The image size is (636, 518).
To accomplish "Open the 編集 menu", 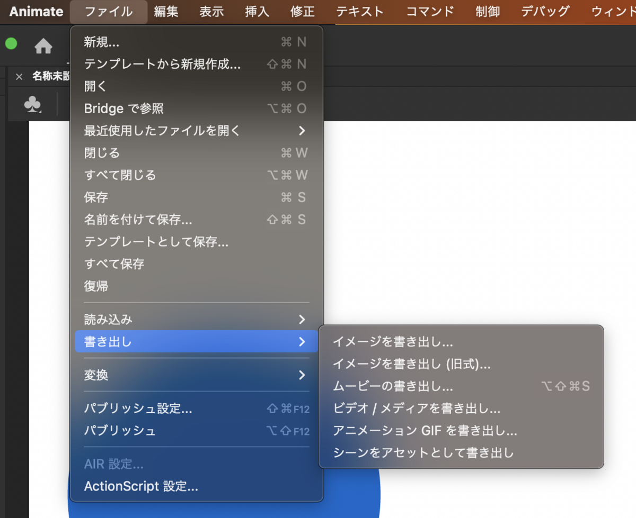I will click(x=166, y=11).
